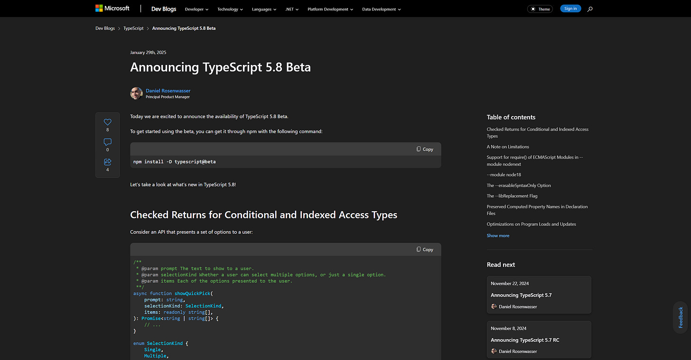
Task: Open Daniel Rosenwasser author profile link
Action: coord(168,90)
